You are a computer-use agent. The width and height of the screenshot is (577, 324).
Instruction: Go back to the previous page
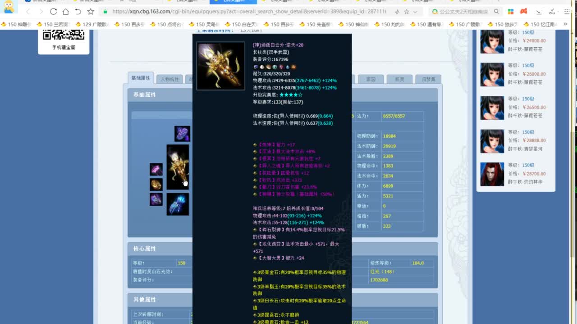[28, 12]
